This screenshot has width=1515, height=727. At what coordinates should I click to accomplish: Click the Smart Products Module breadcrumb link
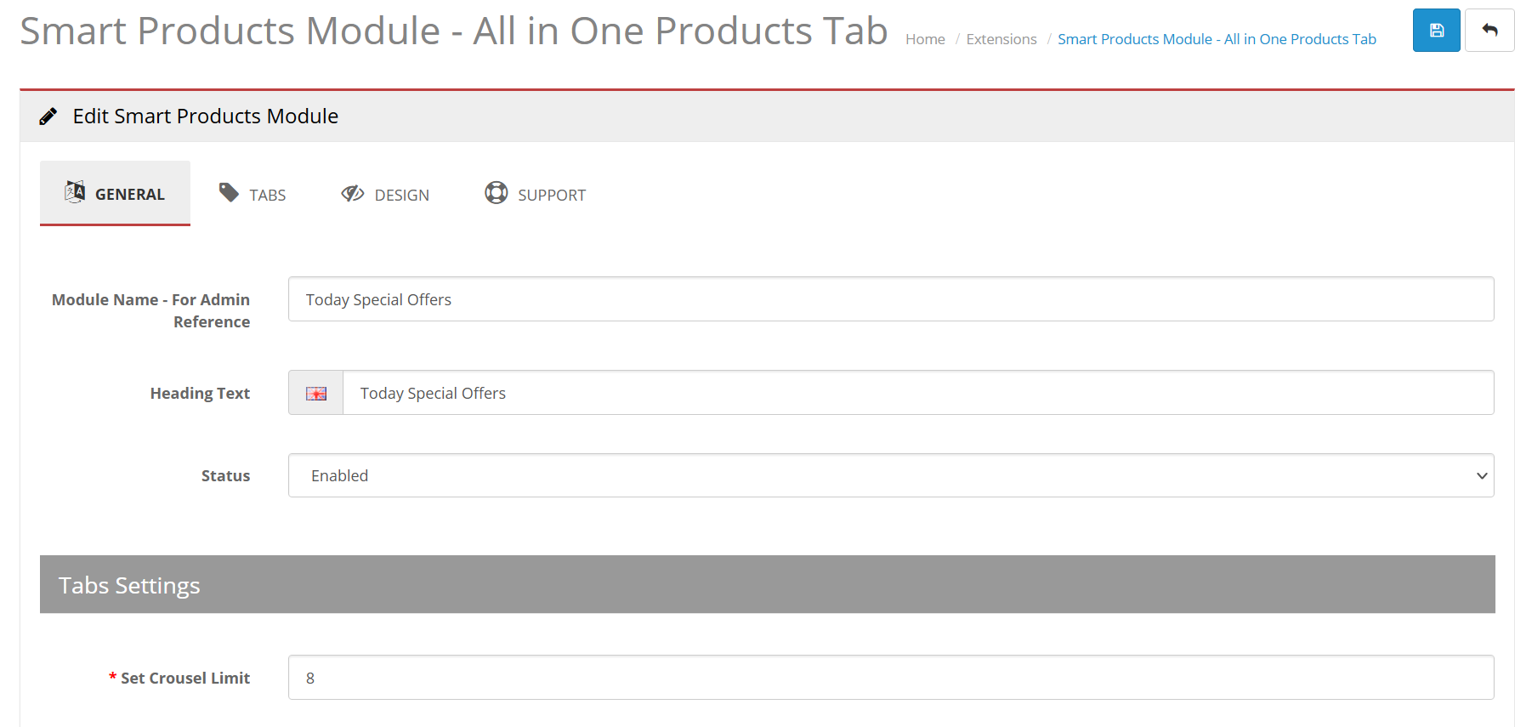tap(1216, 39)
